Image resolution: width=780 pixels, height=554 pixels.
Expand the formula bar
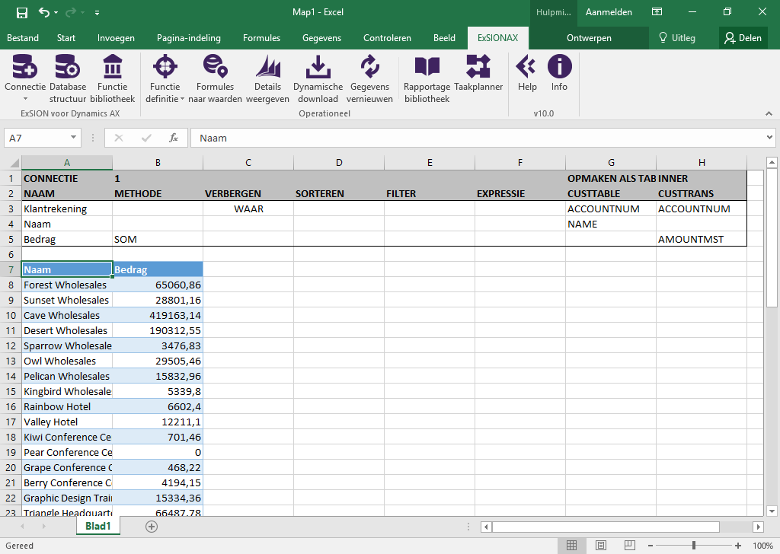click(769, 138)
